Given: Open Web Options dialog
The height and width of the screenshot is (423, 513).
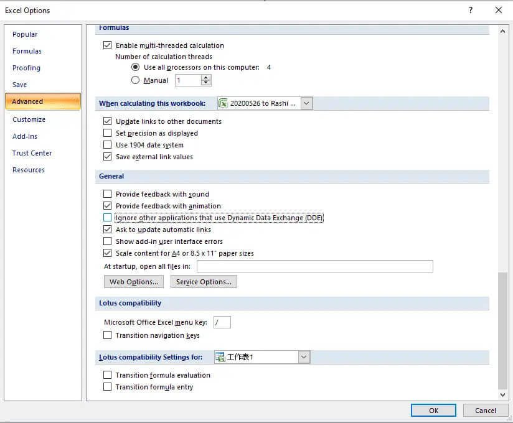Looking at the screenshot, I should click(x=134, y=282).
